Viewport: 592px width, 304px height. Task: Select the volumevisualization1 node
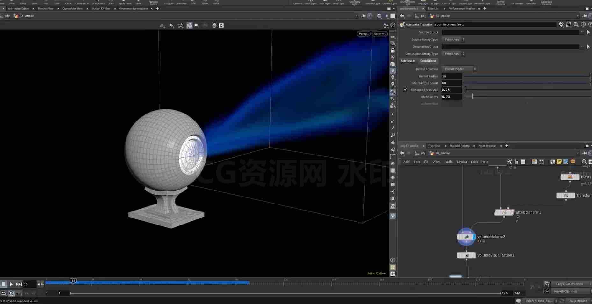[x=466, y=255]
